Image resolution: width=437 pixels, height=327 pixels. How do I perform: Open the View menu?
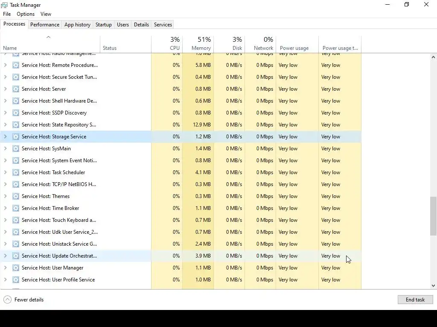click(x=46, y=14)
